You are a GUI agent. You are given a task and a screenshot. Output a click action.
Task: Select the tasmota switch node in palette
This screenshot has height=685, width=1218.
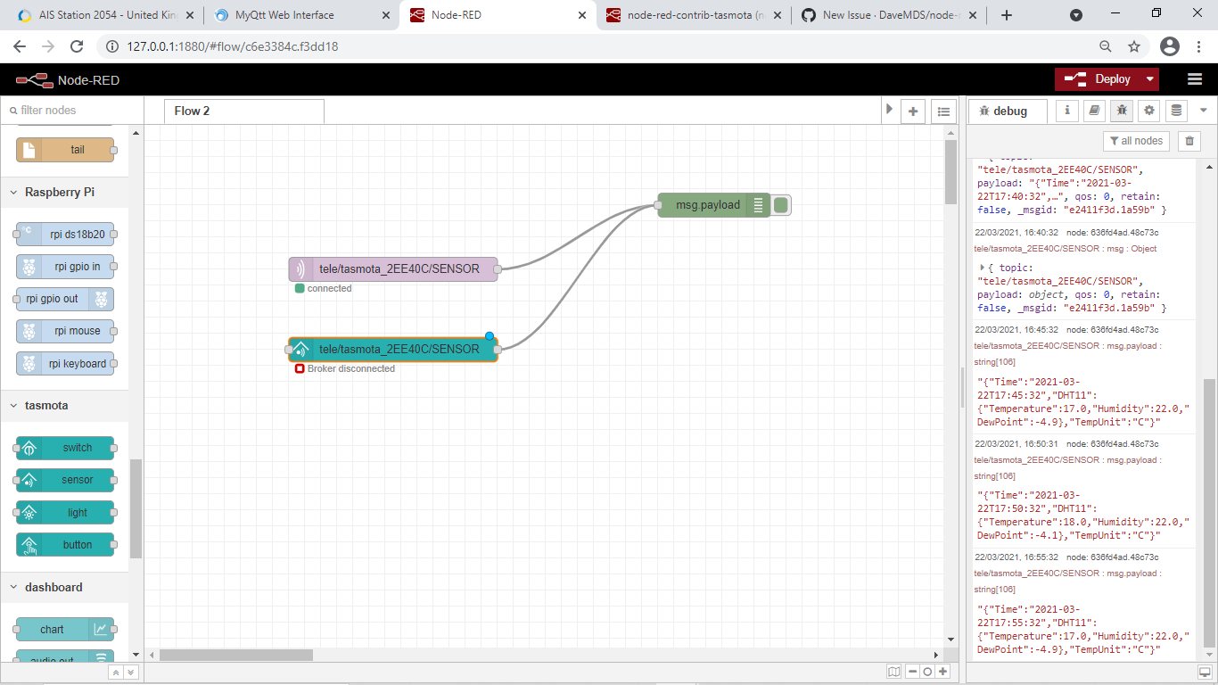pyautogui.click(x=64, y=448)
